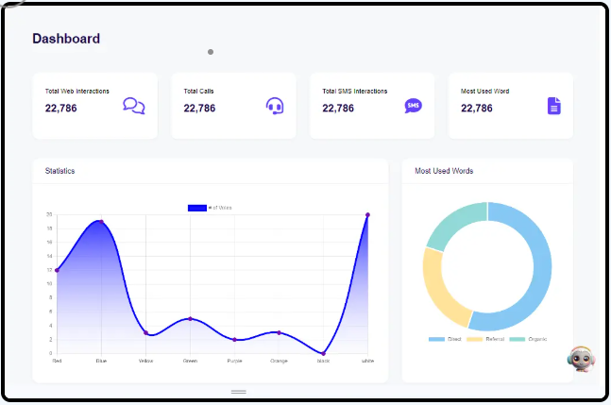The width and height of the screenshot is (611, 405).
Task: Click the teal segment of the donut chart
Action: pos(454,225)
